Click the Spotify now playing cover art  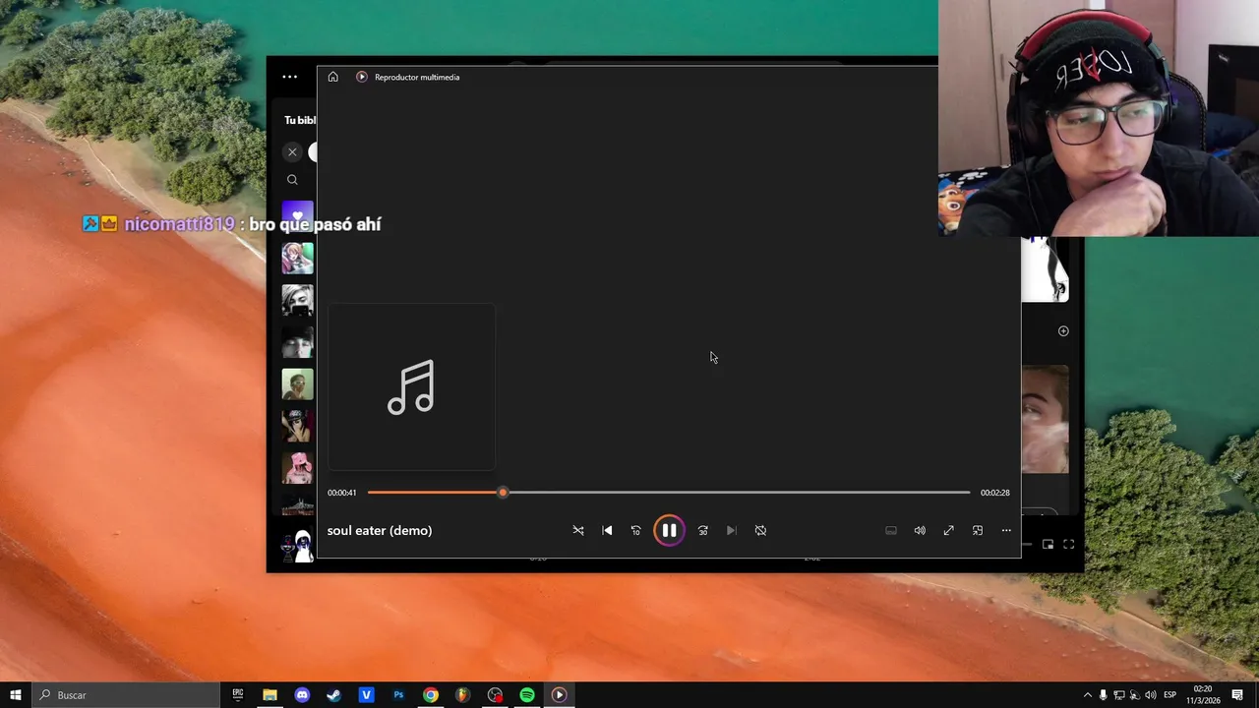tap(298, 547)
